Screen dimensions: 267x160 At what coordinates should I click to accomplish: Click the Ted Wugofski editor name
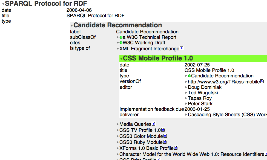(x=203, y=93)
